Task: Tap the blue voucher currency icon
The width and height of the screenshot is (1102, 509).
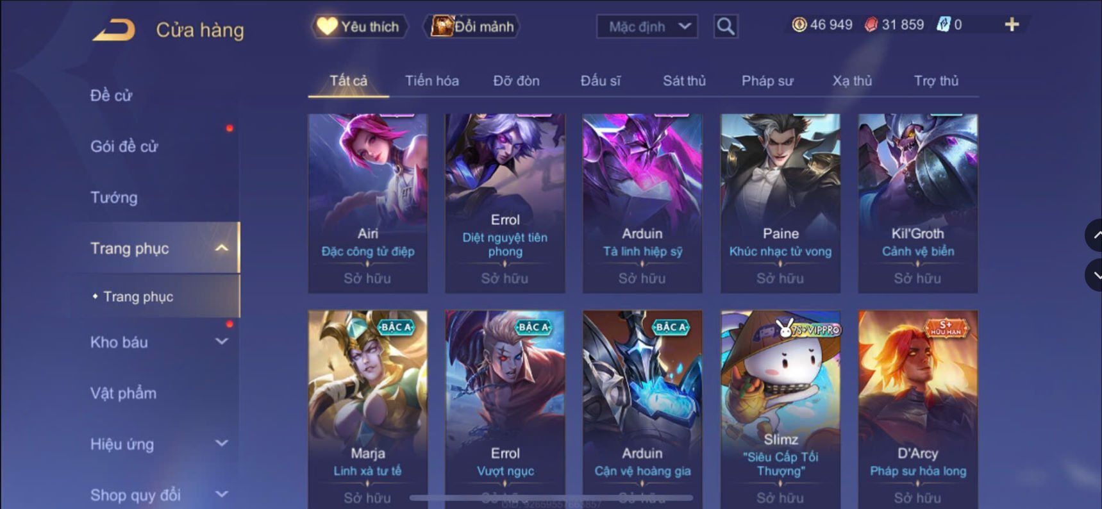Action: [944, 24]
